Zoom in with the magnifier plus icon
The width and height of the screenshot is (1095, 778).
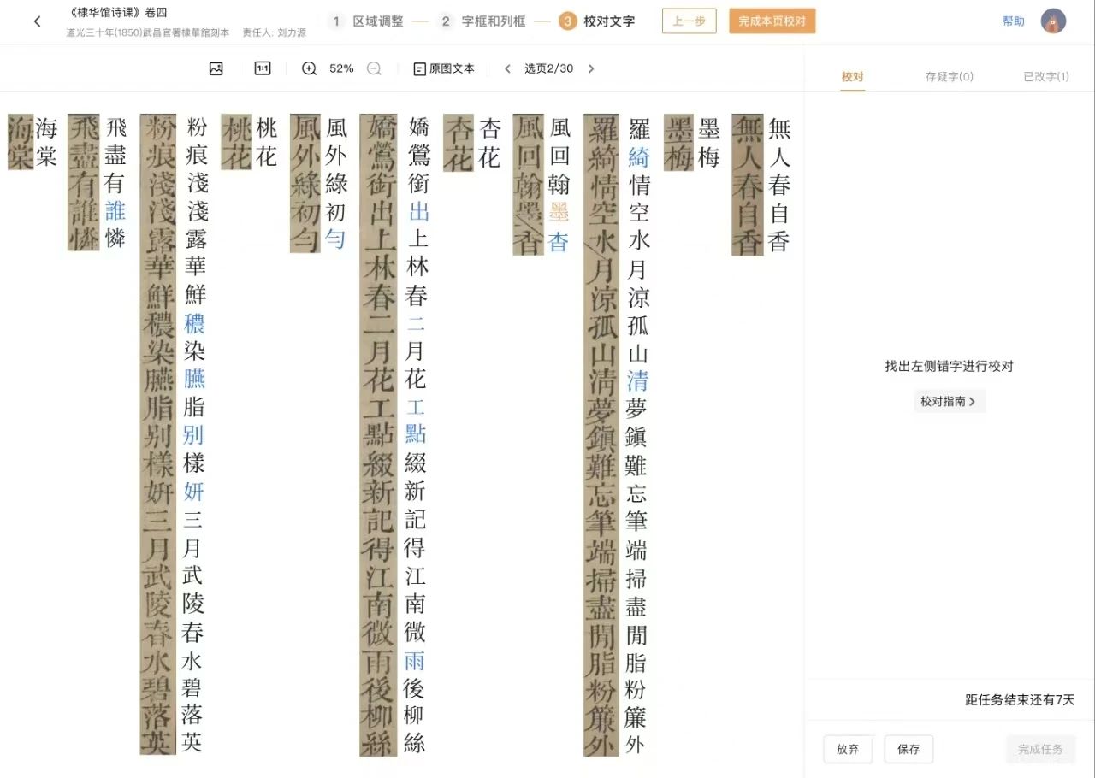[x=310, y=68]
